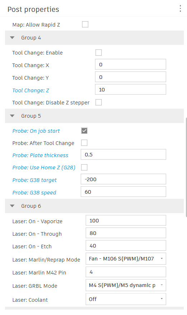
Task: Edit Laser: On - Vaporize value
Action: pos(126,220)
